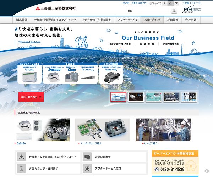213x177 pixels.
Task: Click the download arrow icon
Action: (21, 157)
